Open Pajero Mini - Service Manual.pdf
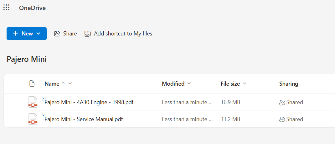This screenshot has width=335, height=144. (84, 119)
